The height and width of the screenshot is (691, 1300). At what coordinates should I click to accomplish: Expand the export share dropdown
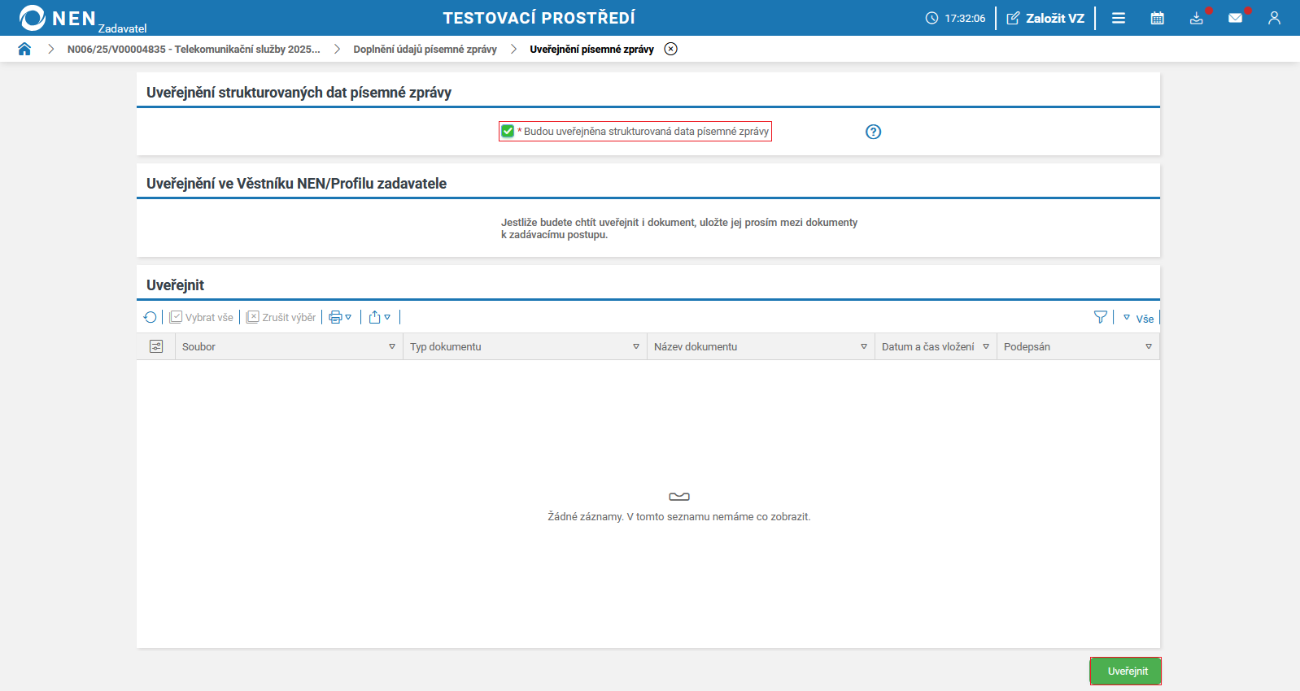379,317
